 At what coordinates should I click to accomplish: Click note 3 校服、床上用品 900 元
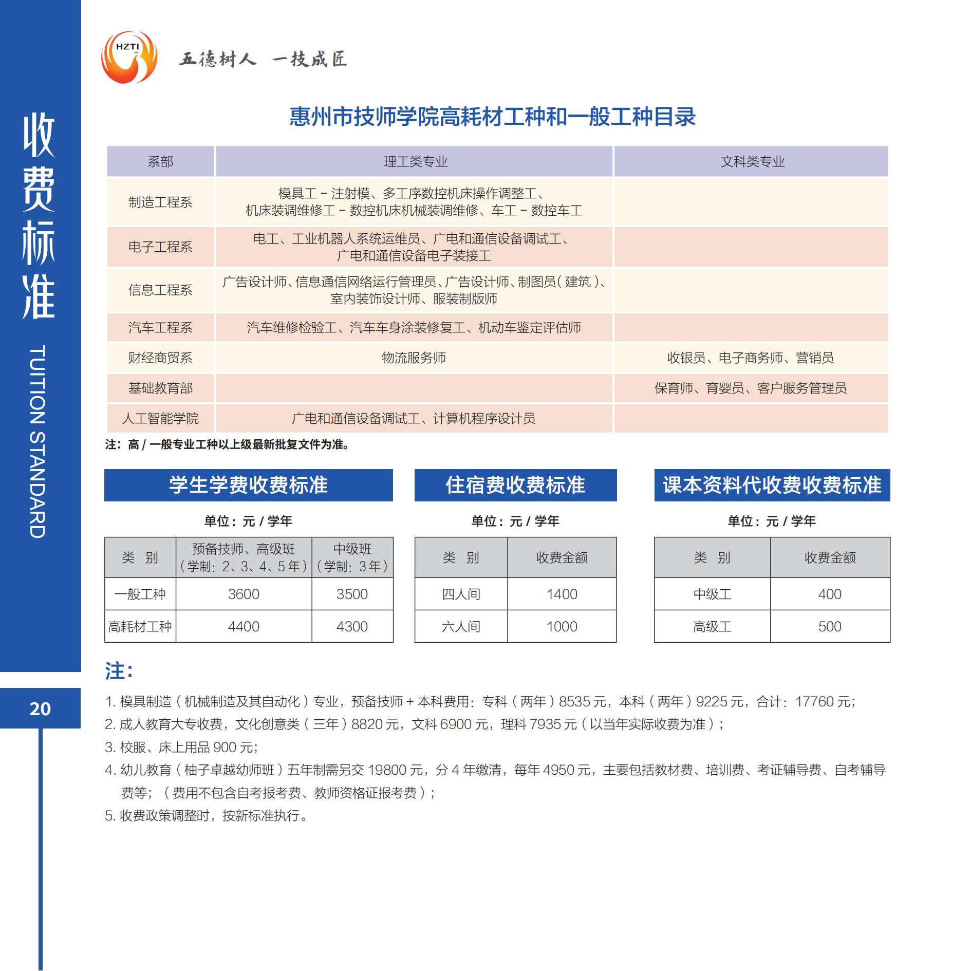[181, 748]
